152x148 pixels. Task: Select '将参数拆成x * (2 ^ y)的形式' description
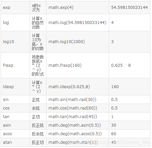point(38,65)
